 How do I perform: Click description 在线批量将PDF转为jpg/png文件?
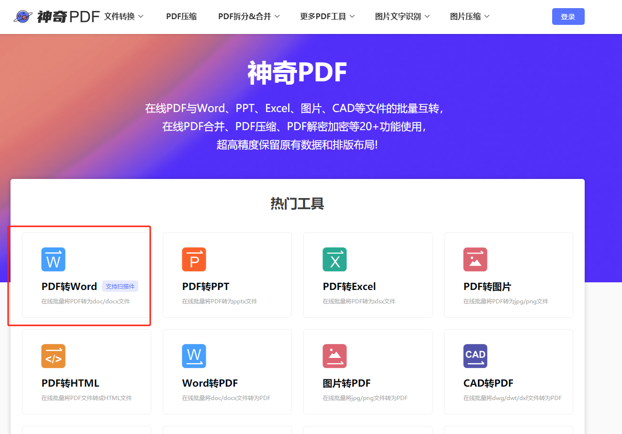pos(506,301)
